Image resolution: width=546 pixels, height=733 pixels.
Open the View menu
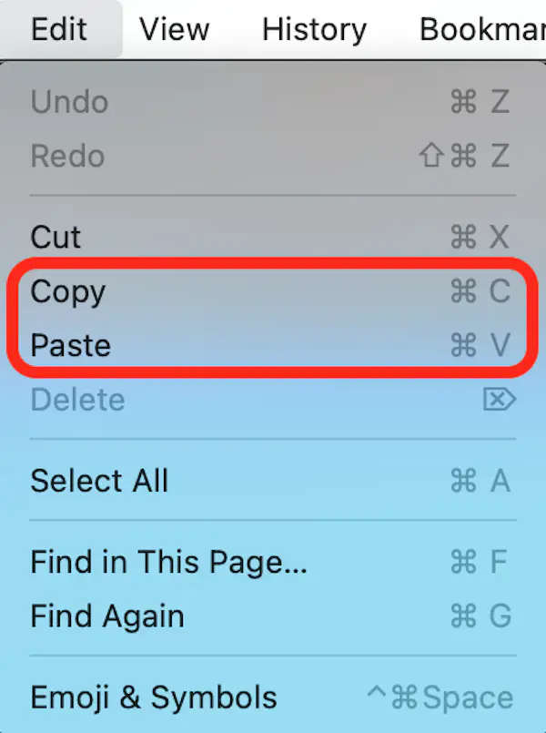point(174,29)
